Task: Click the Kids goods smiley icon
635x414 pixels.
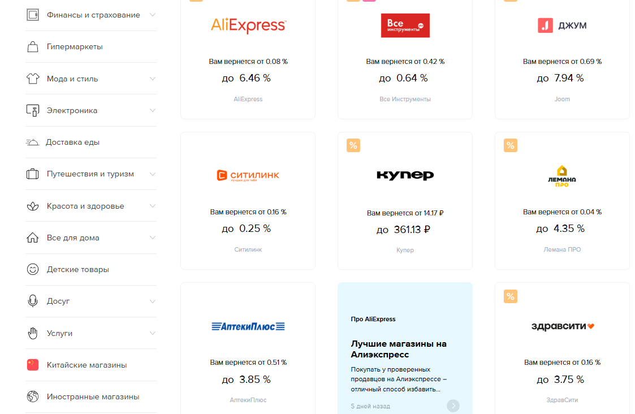Action: (33, 270)
